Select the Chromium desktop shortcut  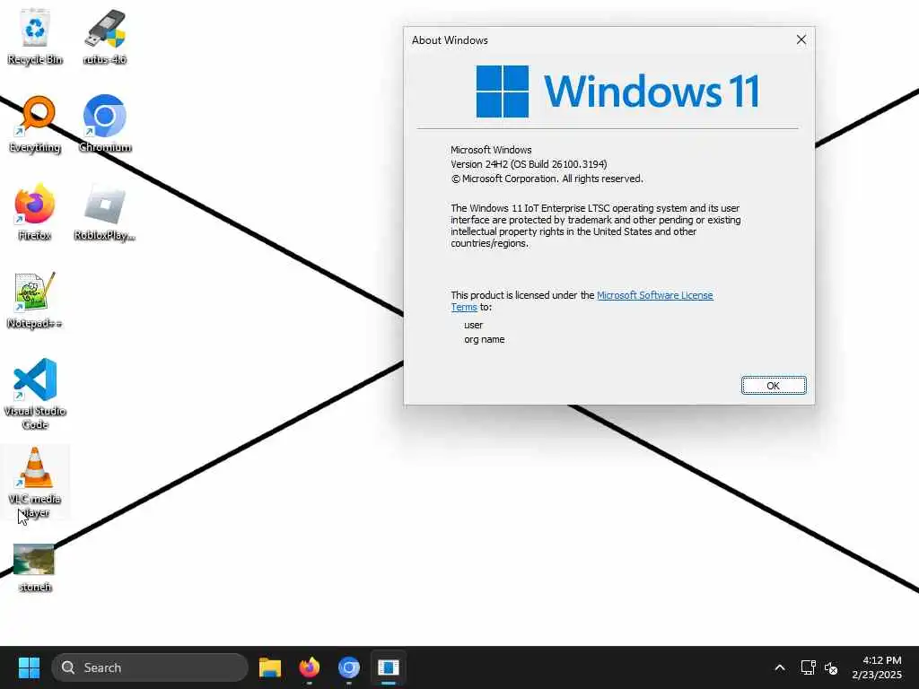(x=105, y=124)
